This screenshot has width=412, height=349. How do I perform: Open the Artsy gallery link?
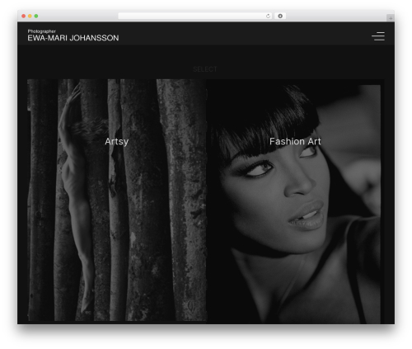click(x=117, y=141)
